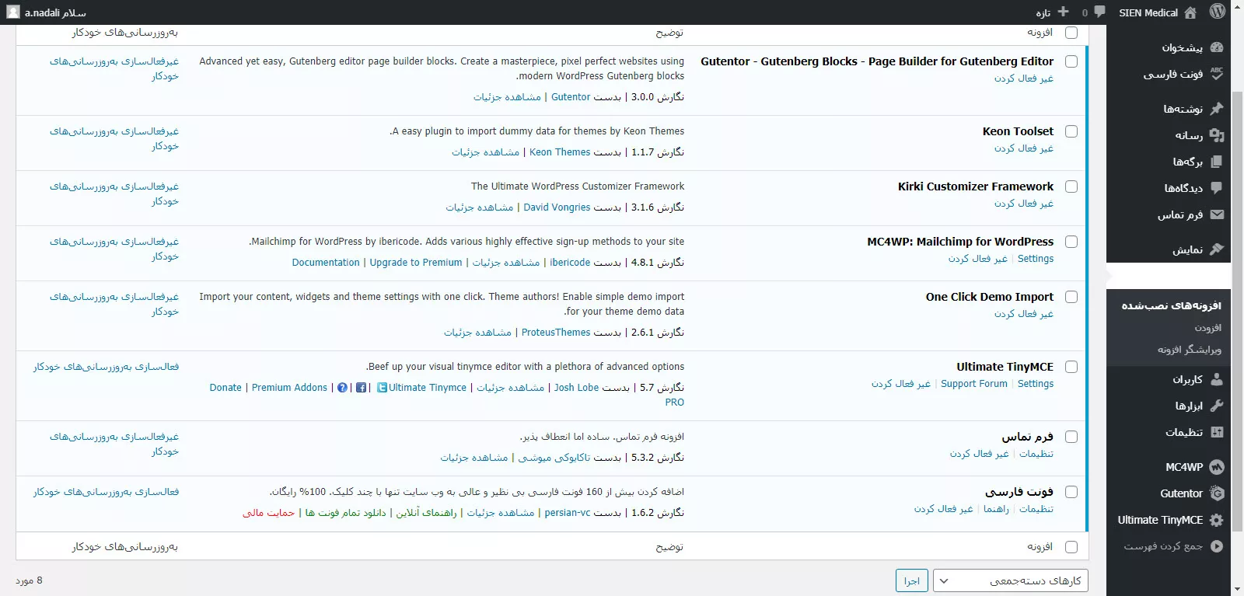Viewport: 1244px width, 596px height.
Task: Click the حمایت مالی donate link
Action: (x=269, y=513)
